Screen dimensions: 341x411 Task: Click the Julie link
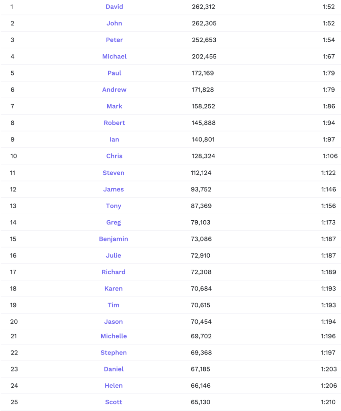[x=113, y=255]
